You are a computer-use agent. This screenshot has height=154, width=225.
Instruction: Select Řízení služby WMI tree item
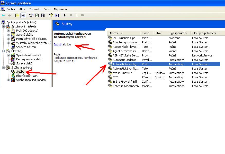pos(27,76)
